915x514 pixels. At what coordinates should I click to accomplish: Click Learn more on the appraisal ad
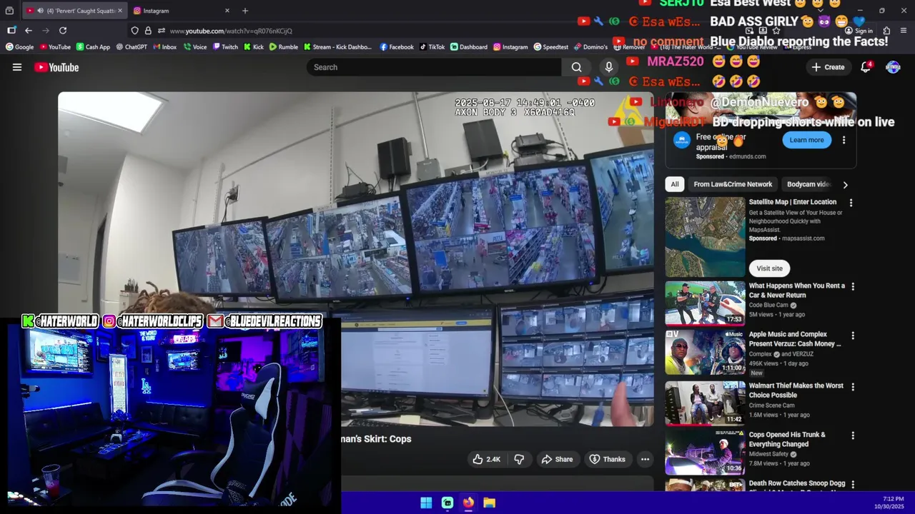[806, 140]
